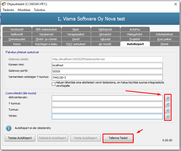Click the refresh icon next to Versio field
The width and height of the screenshot is (181, 151).
(x=168, y=116)
